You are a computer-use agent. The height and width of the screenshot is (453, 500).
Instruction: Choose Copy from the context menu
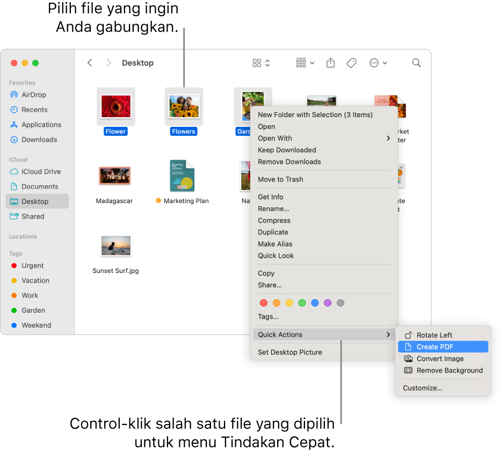tap(324, 274)
